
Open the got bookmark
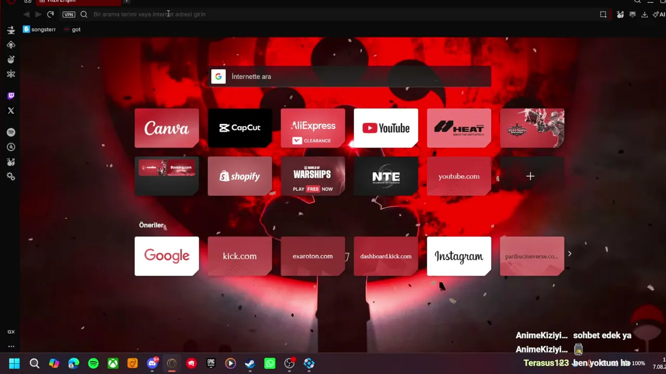point(72,30)
